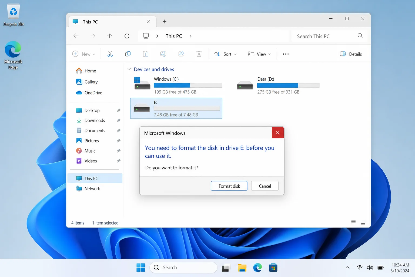The width and height of the screenshot is (415, 277).
Task: Cancel the format prompt
Action: [x=265, y=186]
